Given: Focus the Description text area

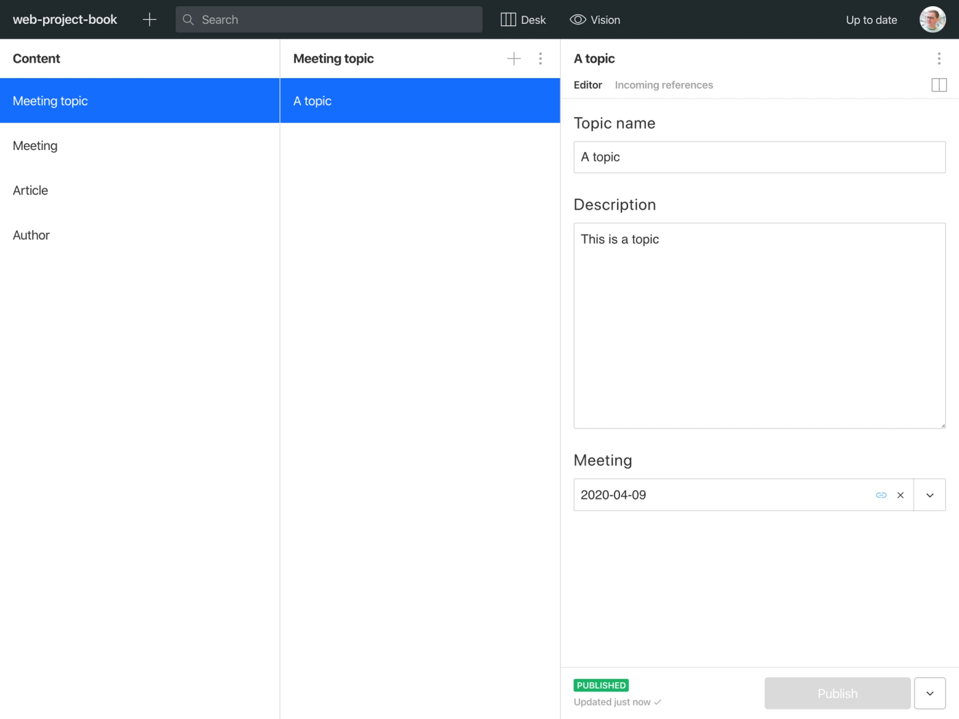Looking at the screenshot, I should click(x=760, y=326).
